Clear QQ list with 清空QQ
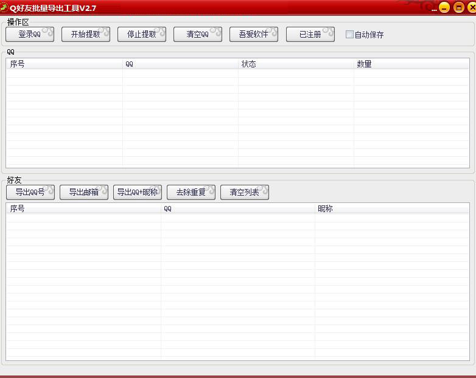Image resolution: width=476 pixels, height=378 pixels. click(198, 34)
